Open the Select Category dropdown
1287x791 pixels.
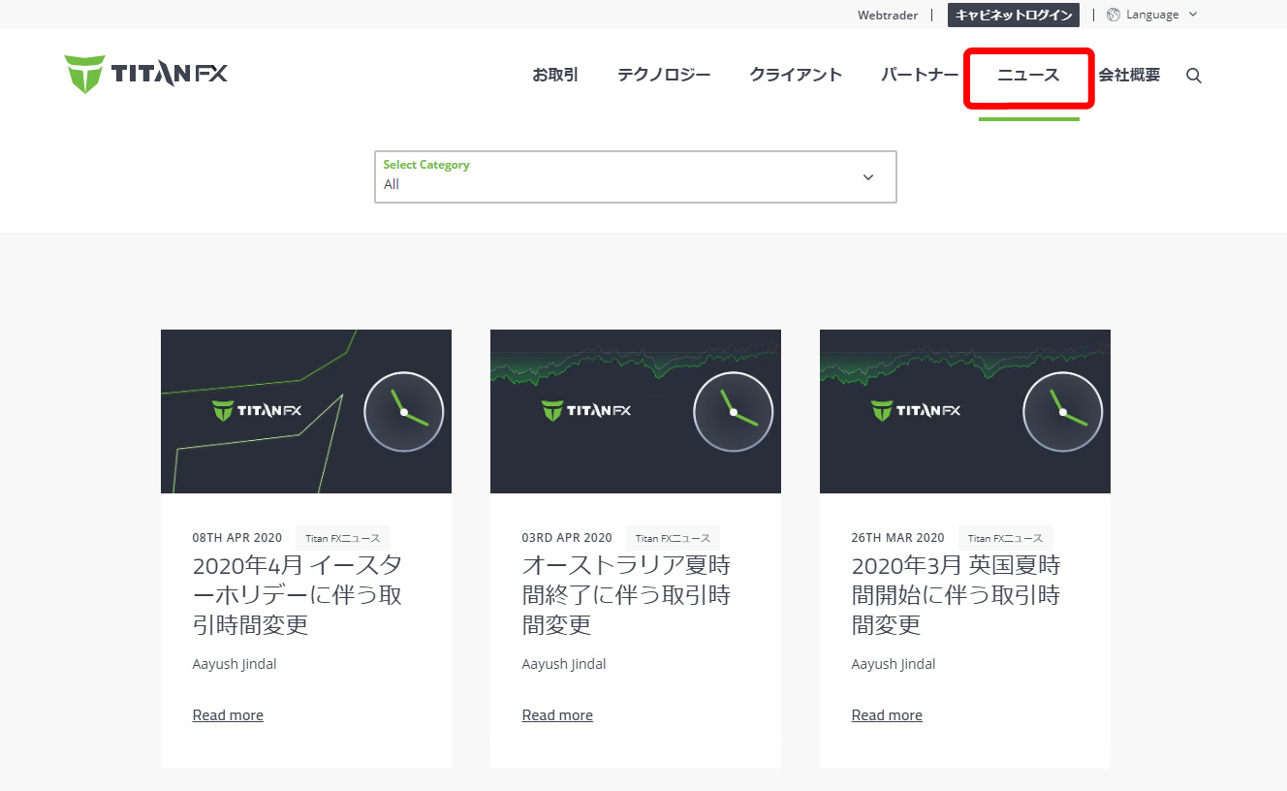tap(636, 176)
